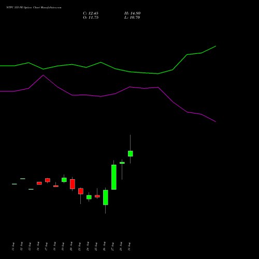
Task: Click the 31 Aug date axis label
Action: coord(129,247)
